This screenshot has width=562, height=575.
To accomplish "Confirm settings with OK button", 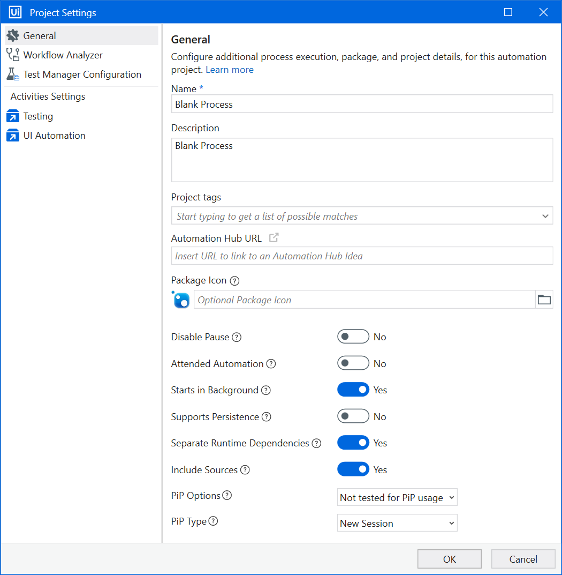I will [x=450, y=559].
